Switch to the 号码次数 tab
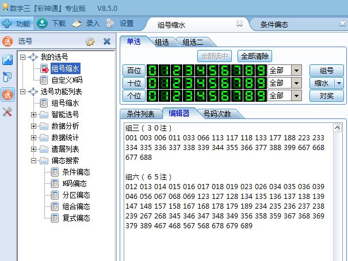This screenshot has height=261, width=348. [x=218, y=114]
